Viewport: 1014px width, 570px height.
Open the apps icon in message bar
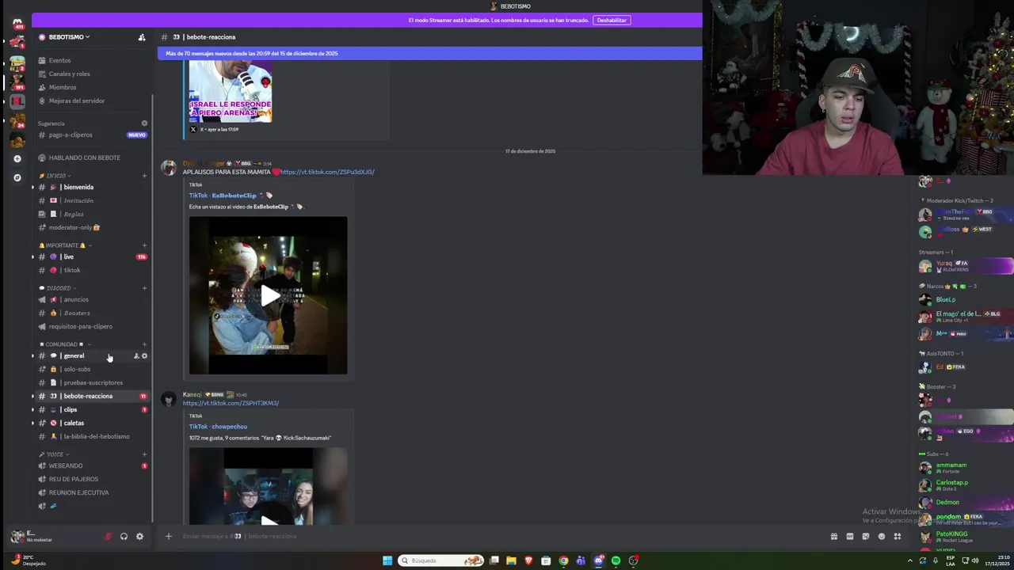coord(898,536)
